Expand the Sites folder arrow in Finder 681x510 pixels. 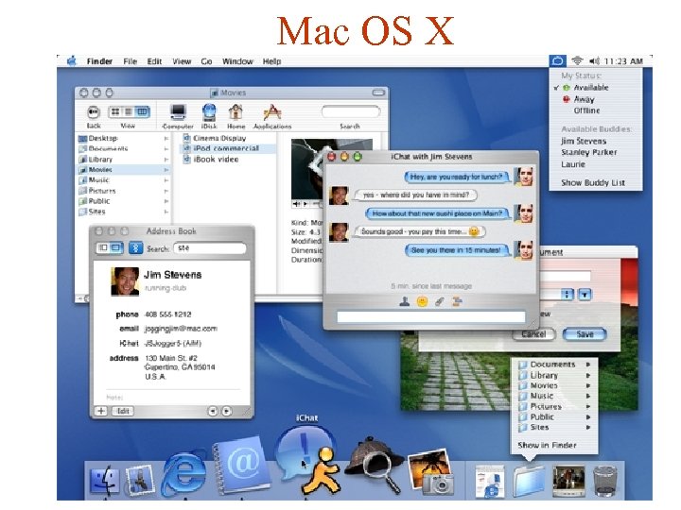pyautogui.click(x=166, y=212)
